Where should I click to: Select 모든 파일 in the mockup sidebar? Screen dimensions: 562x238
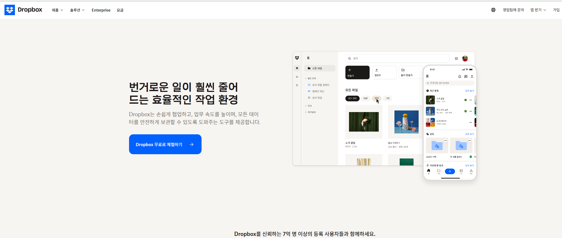pyautogui.click(x=320, y=68)
